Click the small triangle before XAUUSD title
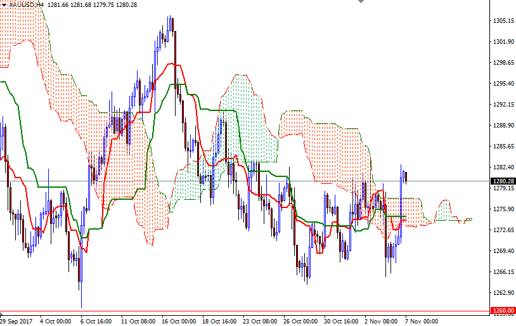This screenshot has height=326, width=516. click(x=4, y=4)
